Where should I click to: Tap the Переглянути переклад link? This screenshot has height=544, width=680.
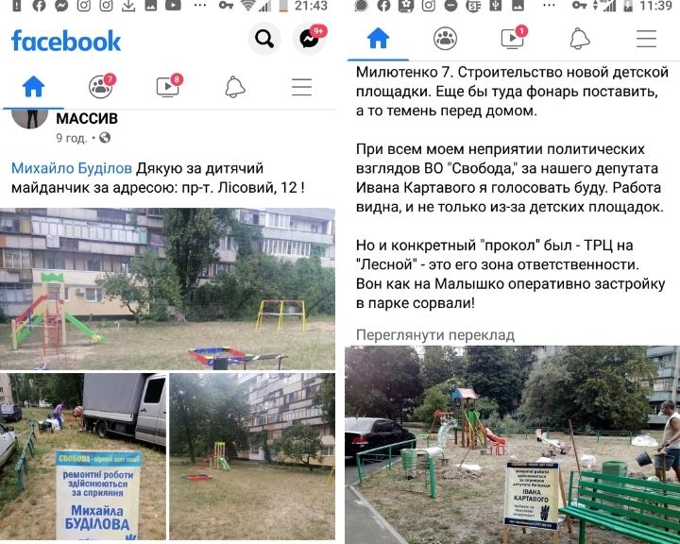click(435, 335)
